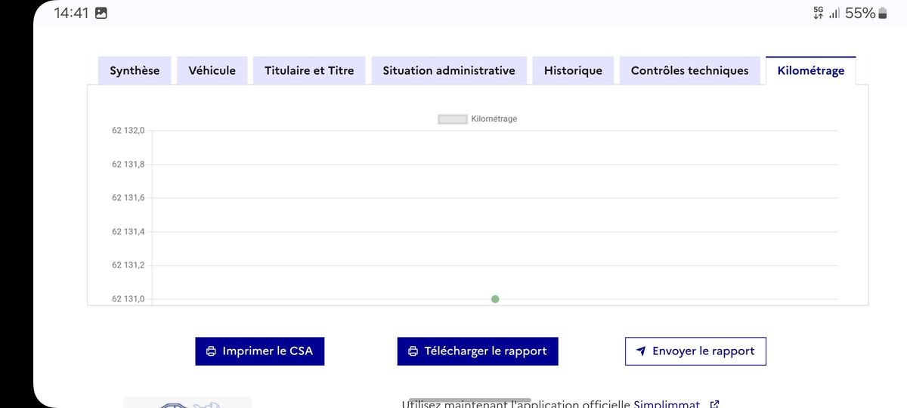Toggle the Kilométrage legend swatch

(x=453, y=119)
